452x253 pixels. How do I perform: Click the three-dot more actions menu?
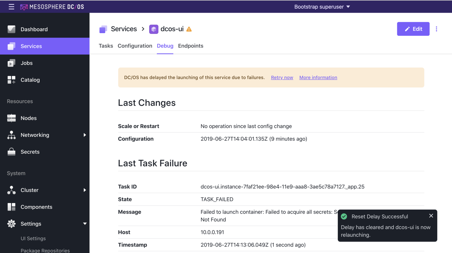pos(436,29)
